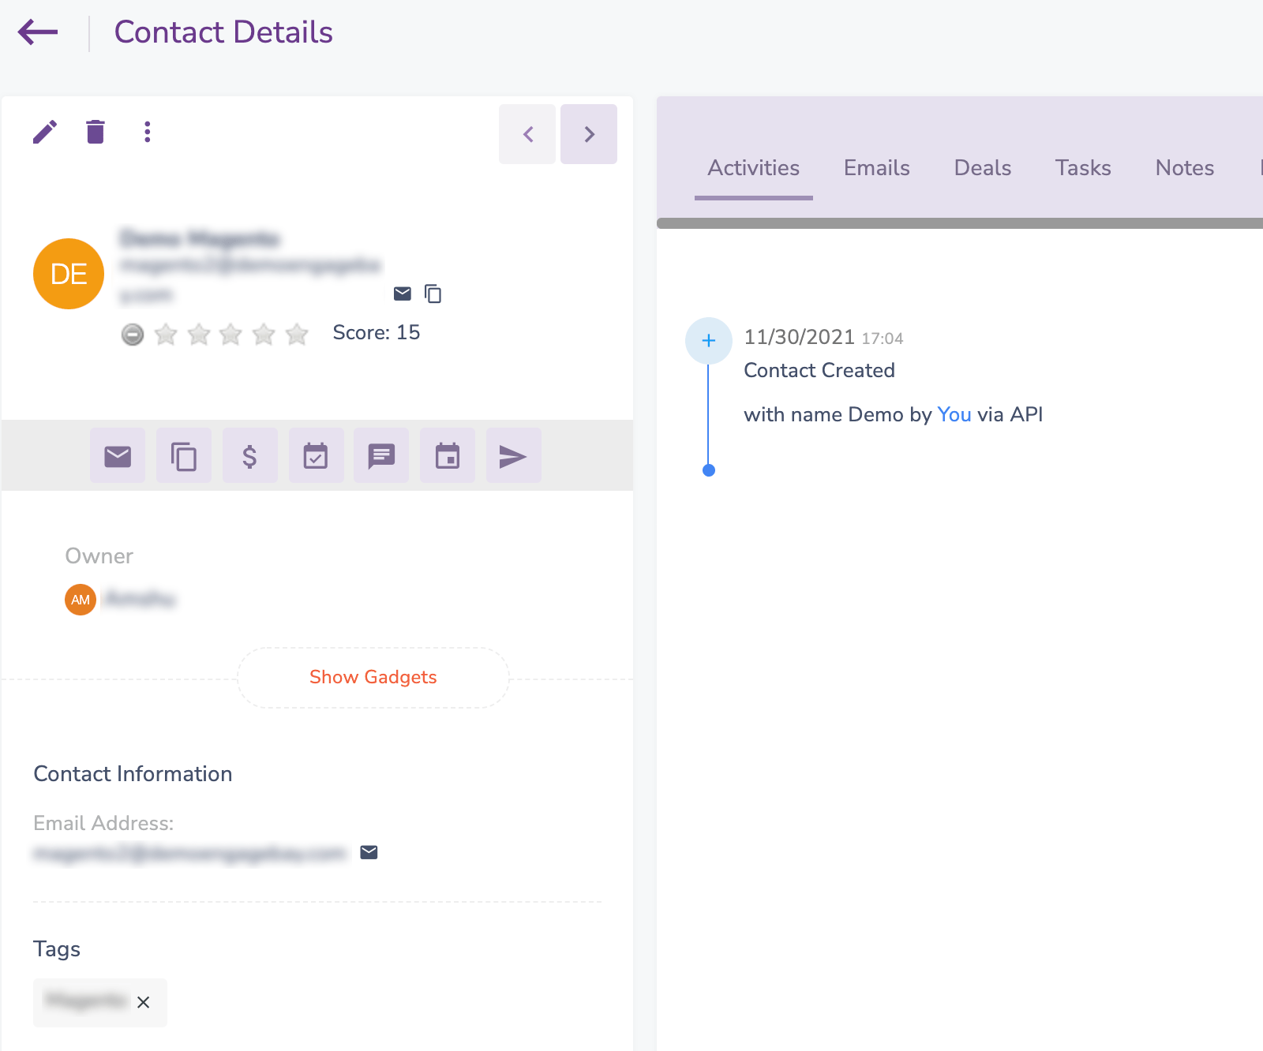Set rating by clicking the first star
This screenshot has width=1263, height=1051.
tap(166, 335)
